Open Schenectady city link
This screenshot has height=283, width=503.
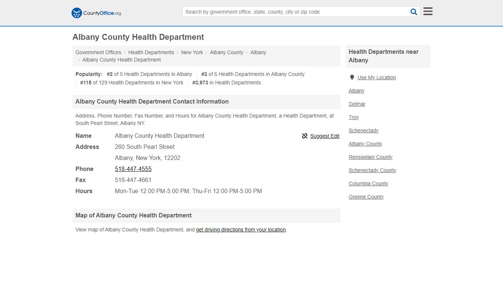(x=363, y=130)
